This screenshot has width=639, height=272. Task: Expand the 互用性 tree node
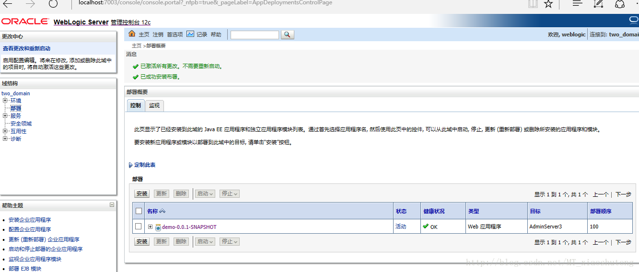pos(5,131)
